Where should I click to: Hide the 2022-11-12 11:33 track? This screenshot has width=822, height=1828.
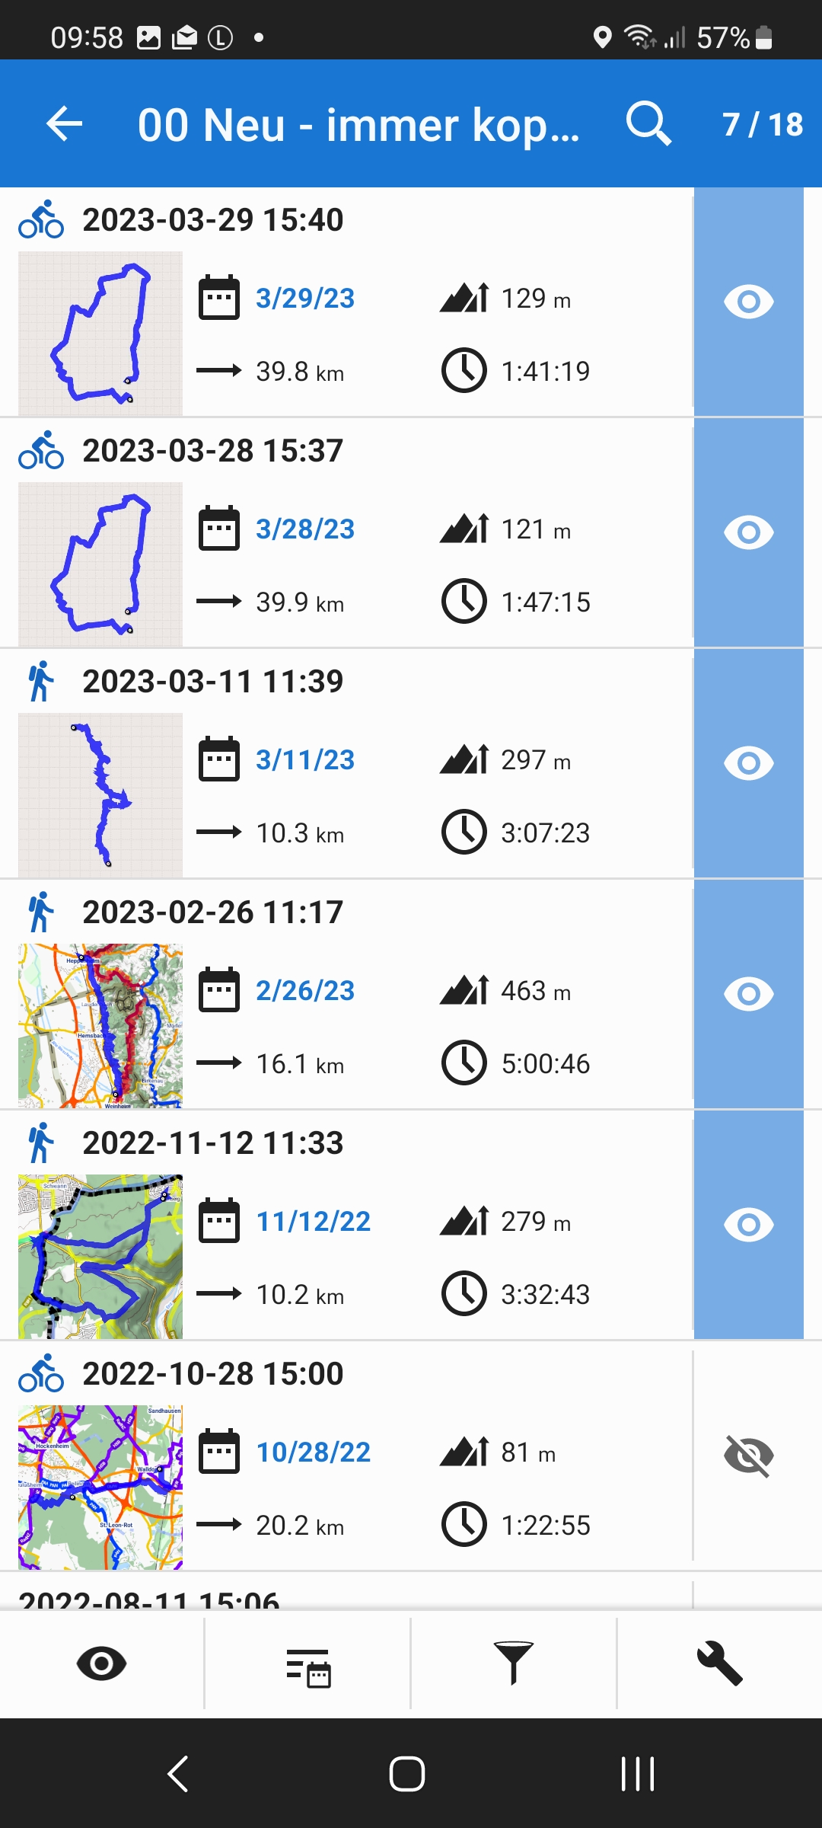pos(748,1225)
